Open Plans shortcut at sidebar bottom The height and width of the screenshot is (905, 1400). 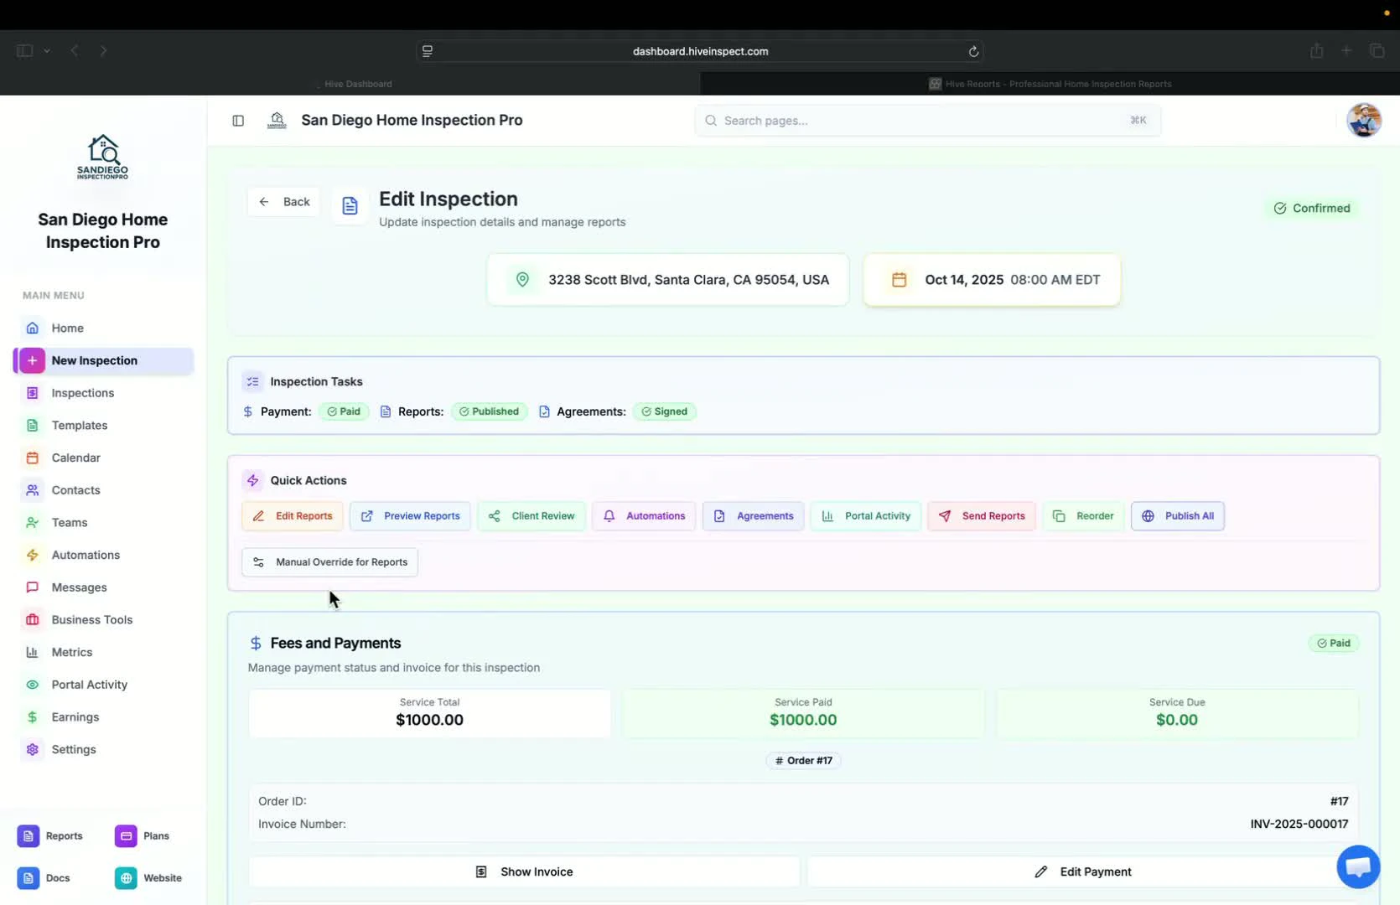(x=143, y=836)
